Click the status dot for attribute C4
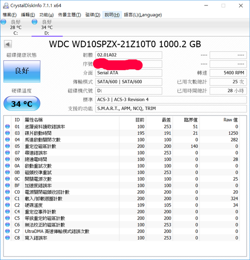250x260 pixels. [x=8, y=212]
